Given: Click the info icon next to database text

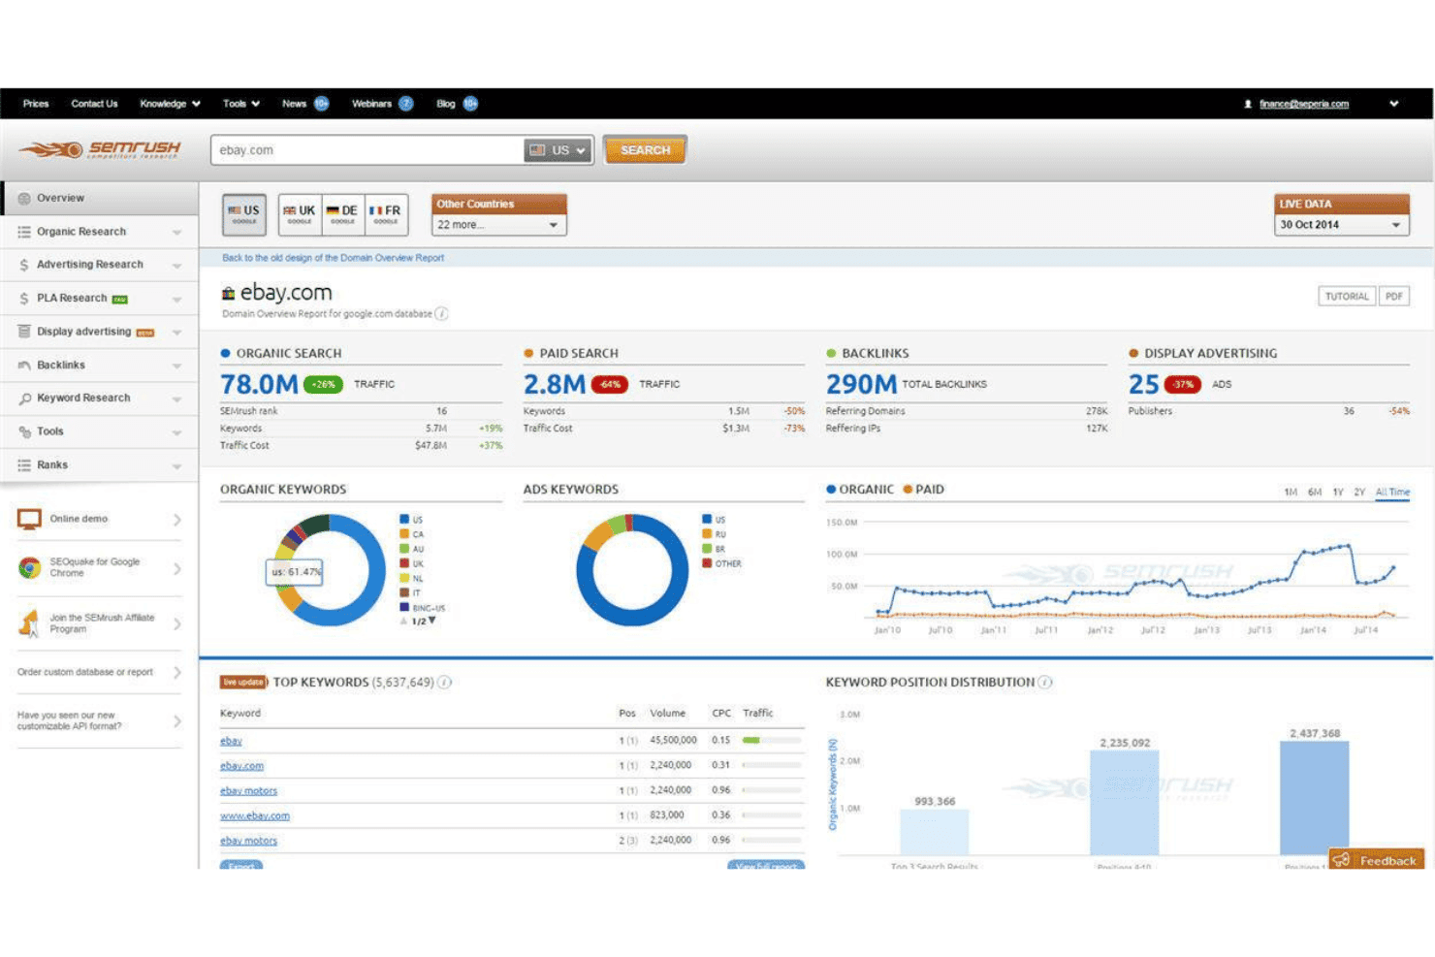Looking at the screenshot, I should 441,313.
